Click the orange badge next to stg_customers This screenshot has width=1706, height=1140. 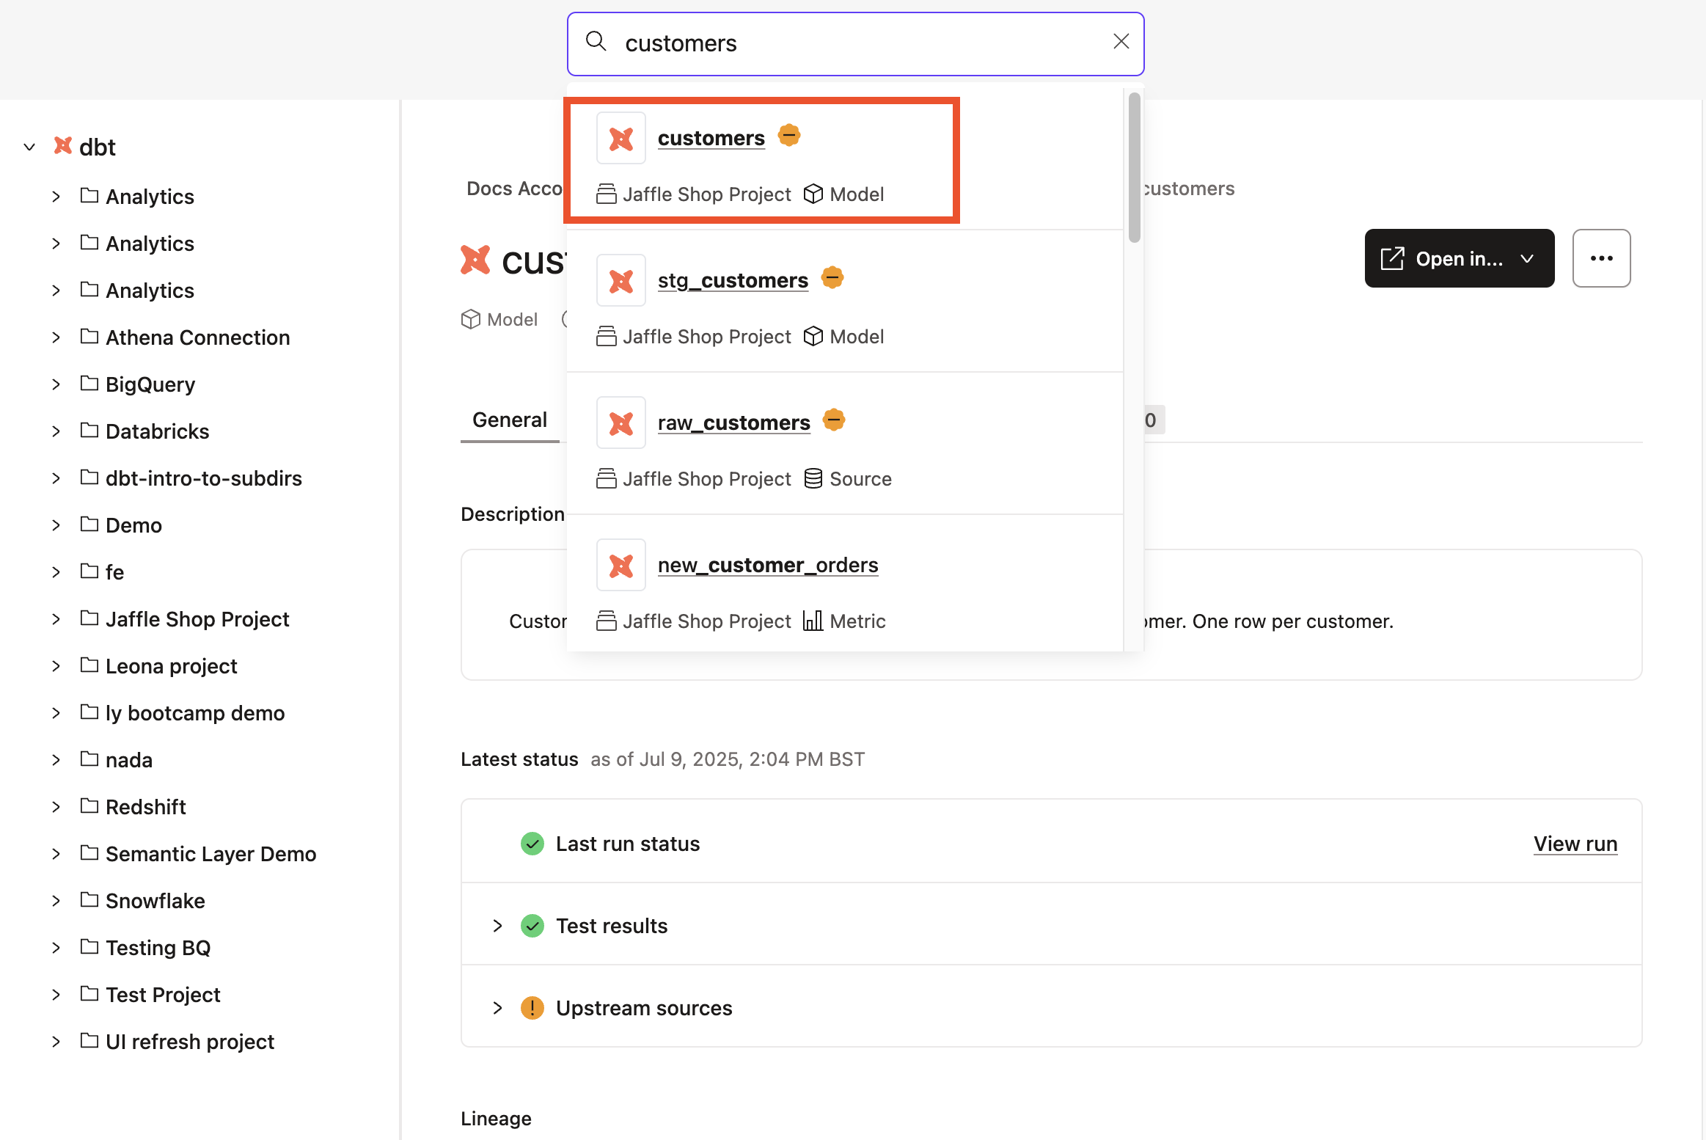[832, 277]
